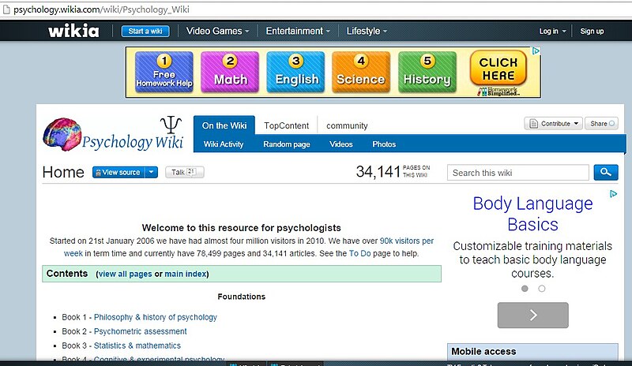This screenshot has height=366, width=632.
Task: Open Psychometric assessment link
Action: click(x=141, y=331)
